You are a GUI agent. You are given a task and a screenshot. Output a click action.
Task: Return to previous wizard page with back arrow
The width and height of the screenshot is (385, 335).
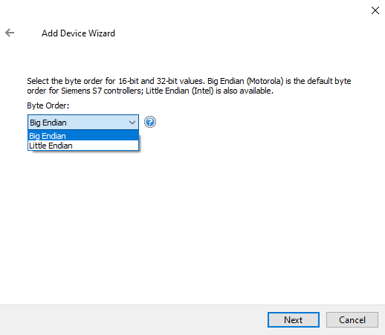click(x=10, y=33)
